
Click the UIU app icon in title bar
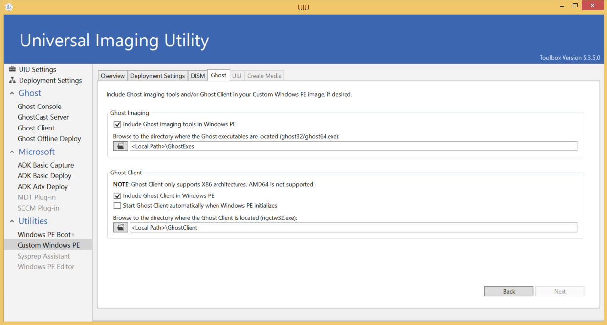[x=8, y=7]
